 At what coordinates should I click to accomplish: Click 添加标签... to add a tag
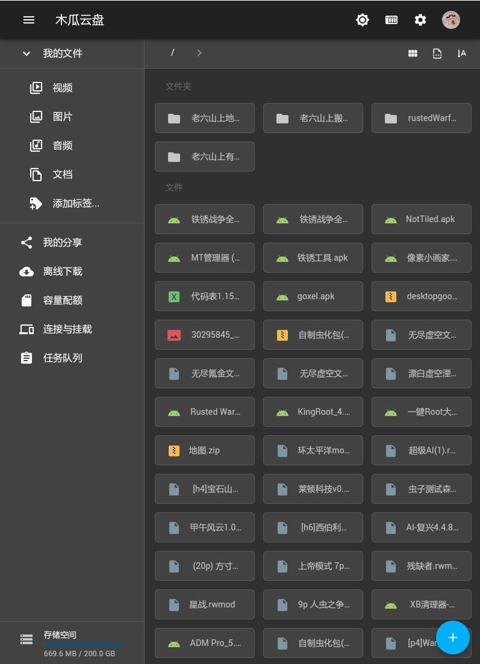point(76,203)
